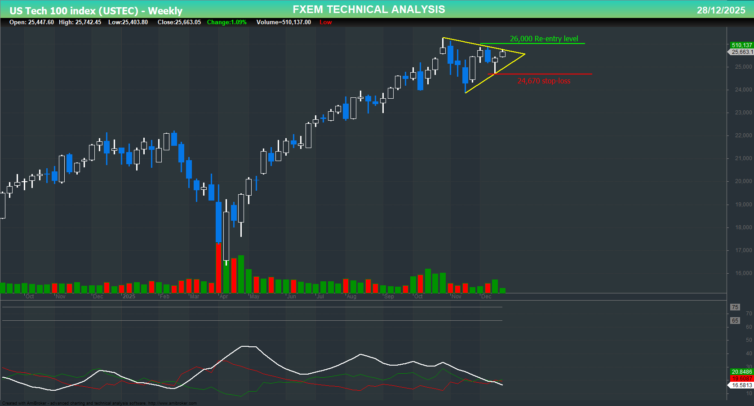Open the Weekly timeframe selector
Viewport: 754px width, 406px height.
click(x=164, y=9)
